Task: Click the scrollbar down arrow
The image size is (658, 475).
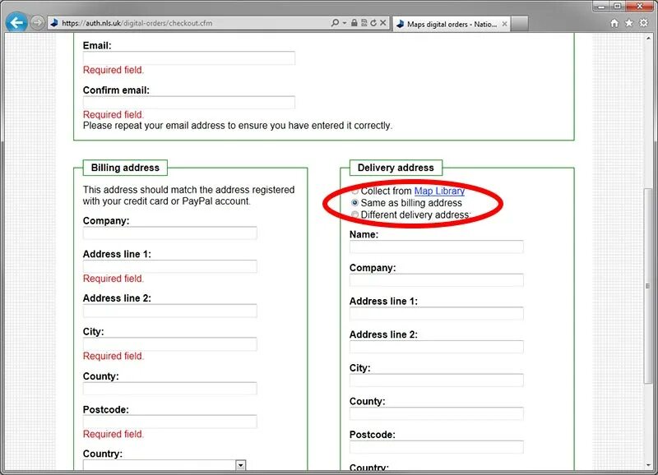Action: (647, 465)
